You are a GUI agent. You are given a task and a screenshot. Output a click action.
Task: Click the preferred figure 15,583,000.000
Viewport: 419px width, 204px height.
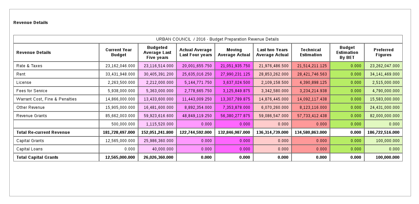point(385,99)
